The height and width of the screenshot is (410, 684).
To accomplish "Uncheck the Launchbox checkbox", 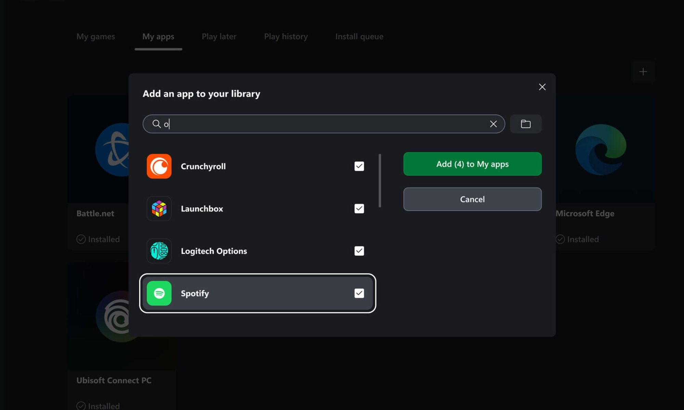I will click(359, 209).
